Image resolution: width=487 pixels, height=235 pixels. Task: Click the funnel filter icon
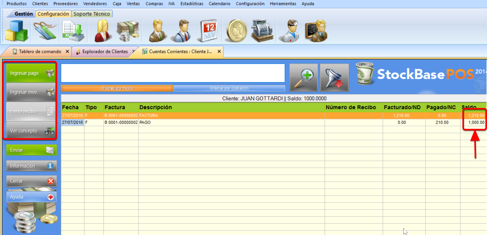click(334, 78)
